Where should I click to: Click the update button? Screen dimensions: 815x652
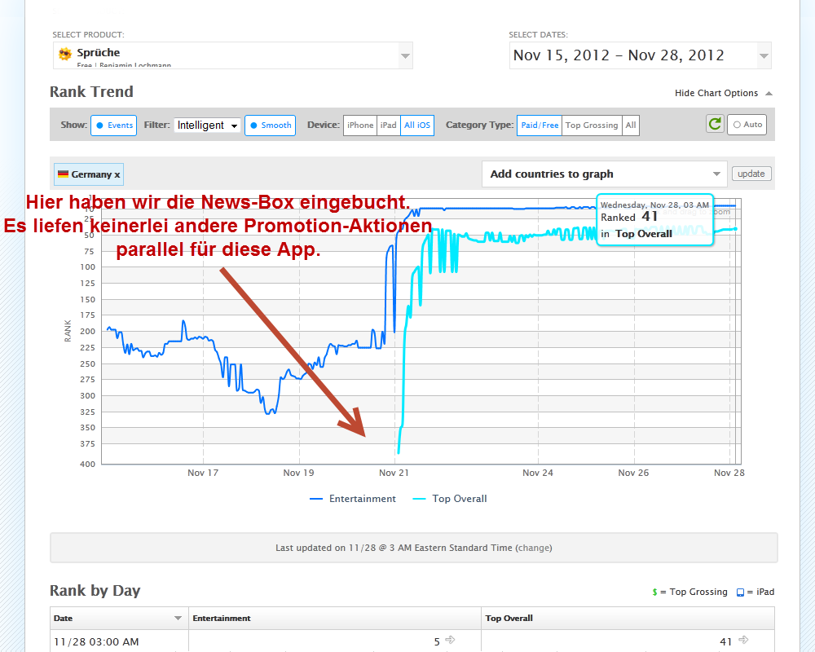pyautogui.click(x=751, y=174)
